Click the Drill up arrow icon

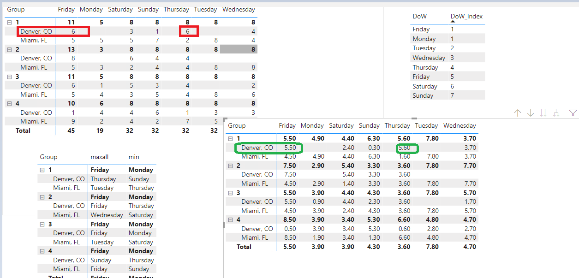click(x=517, y=113)
